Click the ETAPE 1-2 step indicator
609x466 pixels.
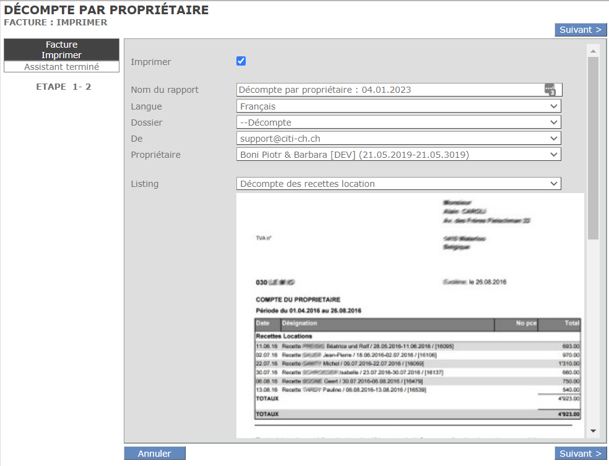[64, 87]
